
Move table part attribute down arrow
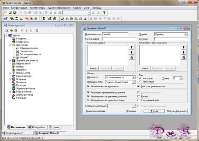tap(184, 52)
